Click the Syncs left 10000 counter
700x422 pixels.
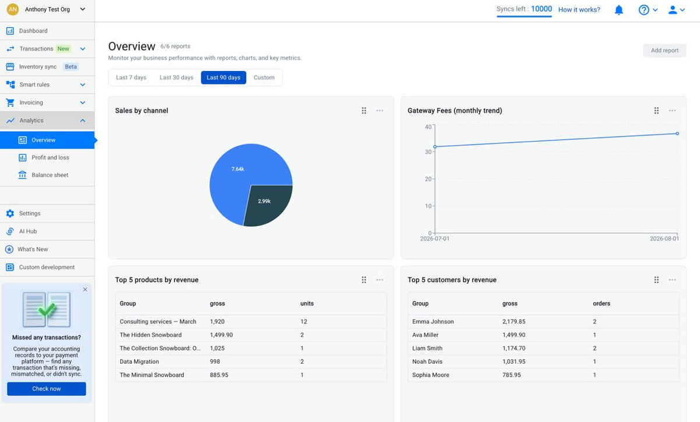click(524, 9)
